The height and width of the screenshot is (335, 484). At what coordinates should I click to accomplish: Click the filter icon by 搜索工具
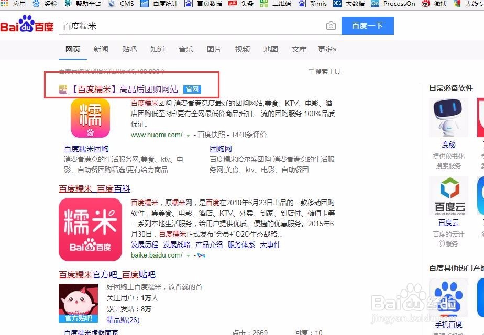point(311,72)
